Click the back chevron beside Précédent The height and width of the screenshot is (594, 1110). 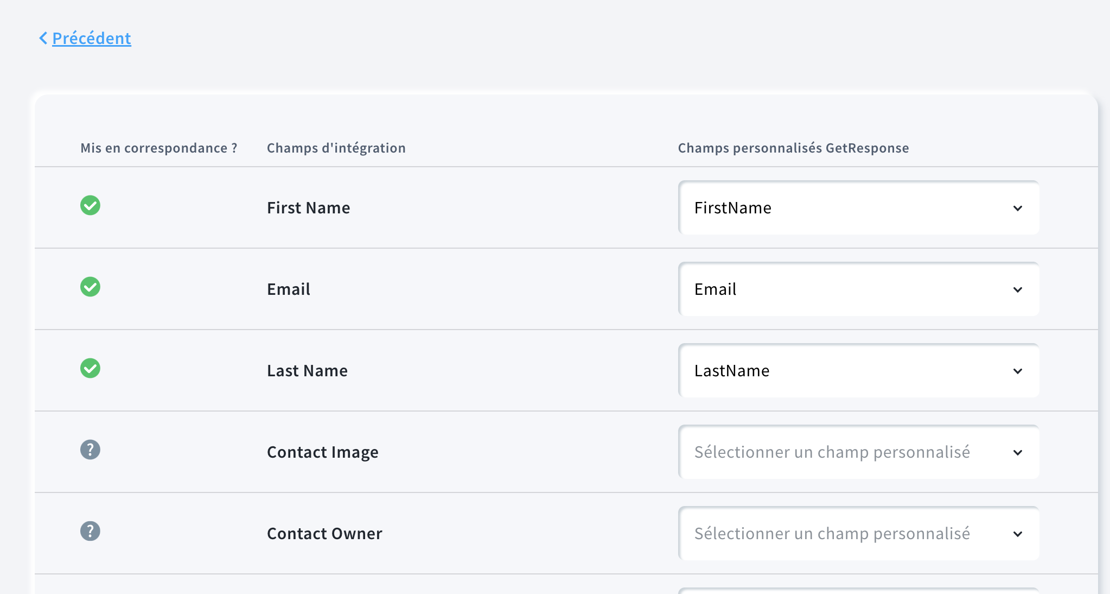(x=43, y=39)
